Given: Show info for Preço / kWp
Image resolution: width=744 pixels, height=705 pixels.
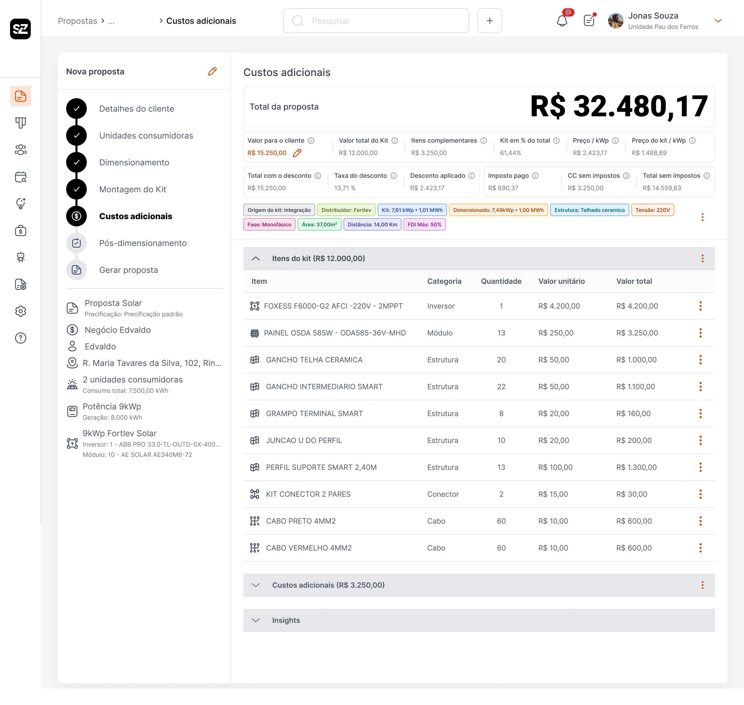Looking at the screenshot, I should coord(615,141).
